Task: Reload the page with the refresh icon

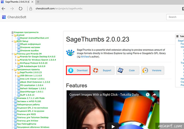Action: (x=21, y=9)
